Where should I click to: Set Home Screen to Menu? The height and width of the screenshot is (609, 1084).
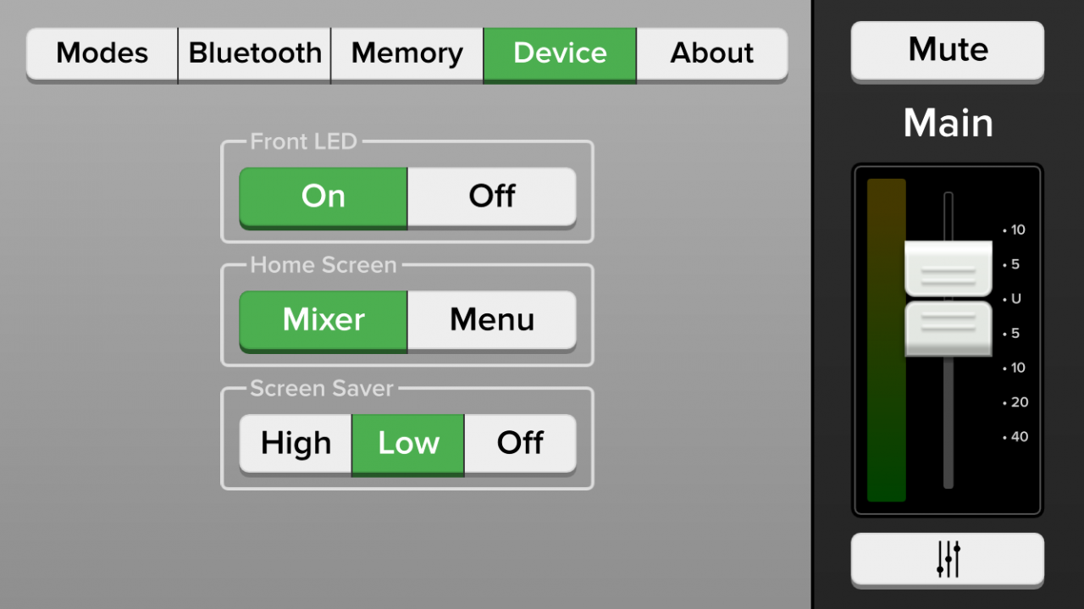click(491, 320)
